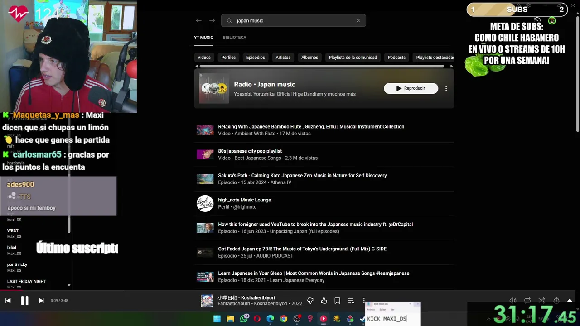Screen dimensions: 580x326
Task: Skip to the previous track
Action: point(8,301)
